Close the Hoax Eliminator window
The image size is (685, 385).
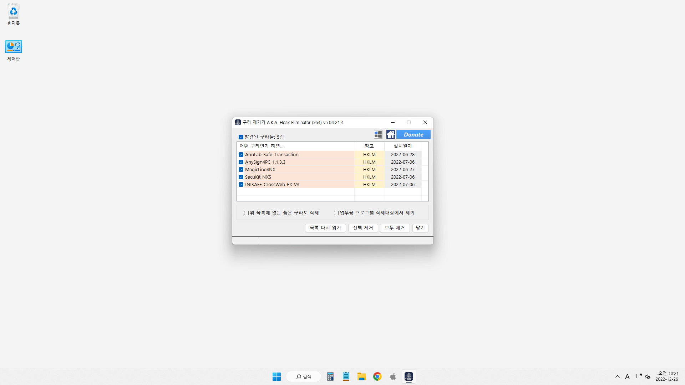click(x=425, y=122)
